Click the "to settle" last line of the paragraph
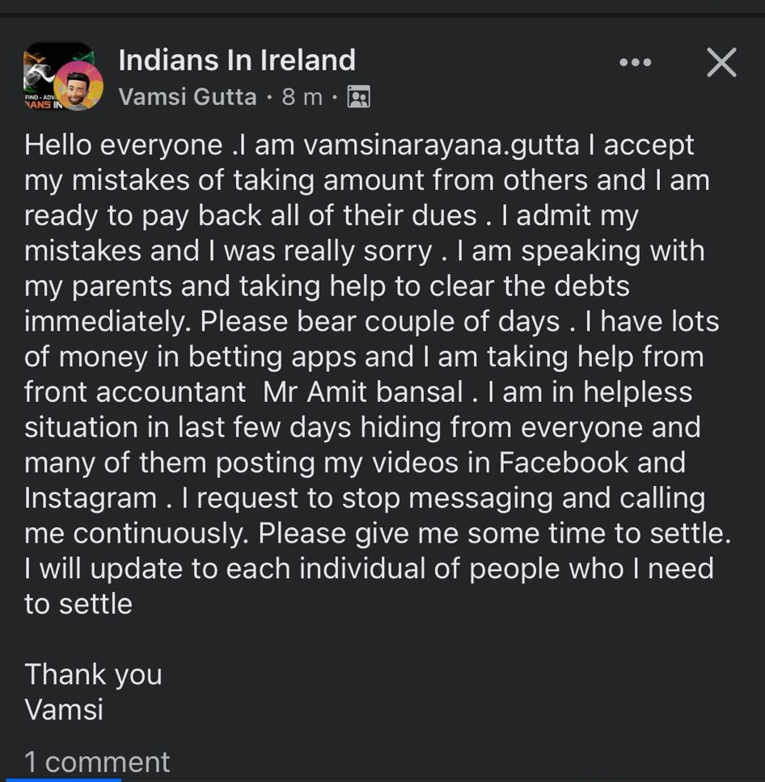This screenshot has height=782, width=765. tap(78, 604)
